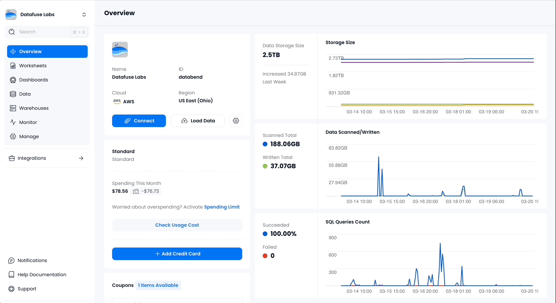This screenshot has height=303, width=556.
Task: Click the Integrations briefcase icon
Action: [x=11, y=158]
